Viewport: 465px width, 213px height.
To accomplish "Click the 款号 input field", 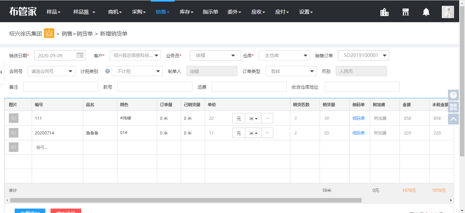I will [x=155, y=87].
